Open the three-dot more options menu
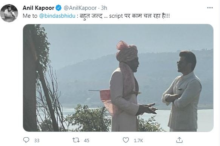 pyautogui.click(x=210, y=8)
